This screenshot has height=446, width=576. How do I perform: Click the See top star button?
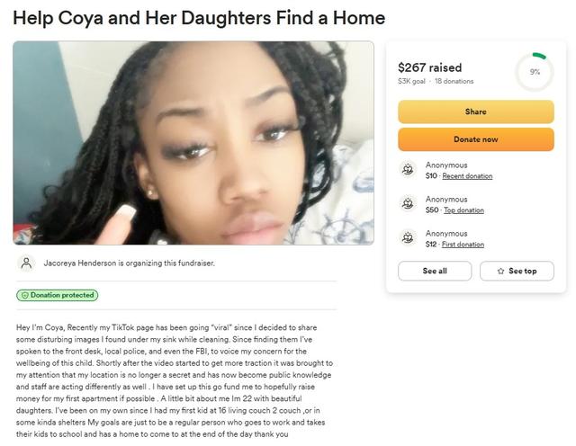coord(516,271)
